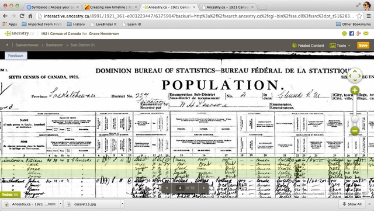Go back with browser back arrow
The image size is (374, 211).
coord(5,16)
